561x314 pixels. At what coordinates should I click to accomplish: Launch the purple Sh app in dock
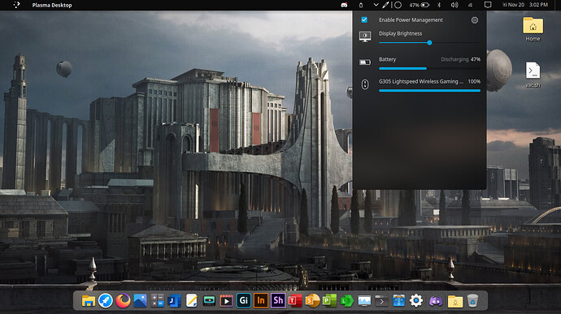pos(278,301)
